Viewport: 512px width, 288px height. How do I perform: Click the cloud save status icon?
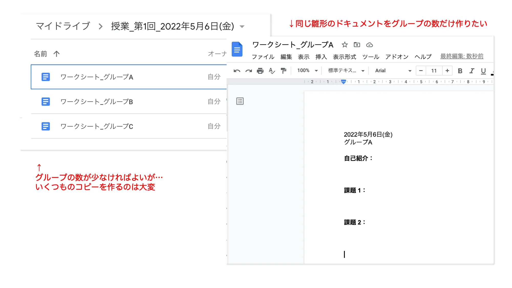(x=369, y=45)
